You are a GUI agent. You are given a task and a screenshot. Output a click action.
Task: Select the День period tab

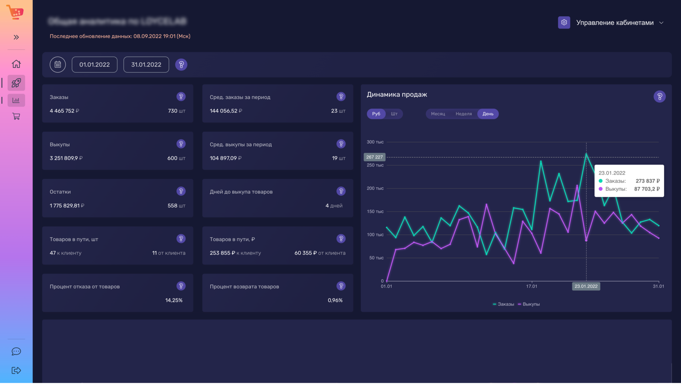click(488, 114)
